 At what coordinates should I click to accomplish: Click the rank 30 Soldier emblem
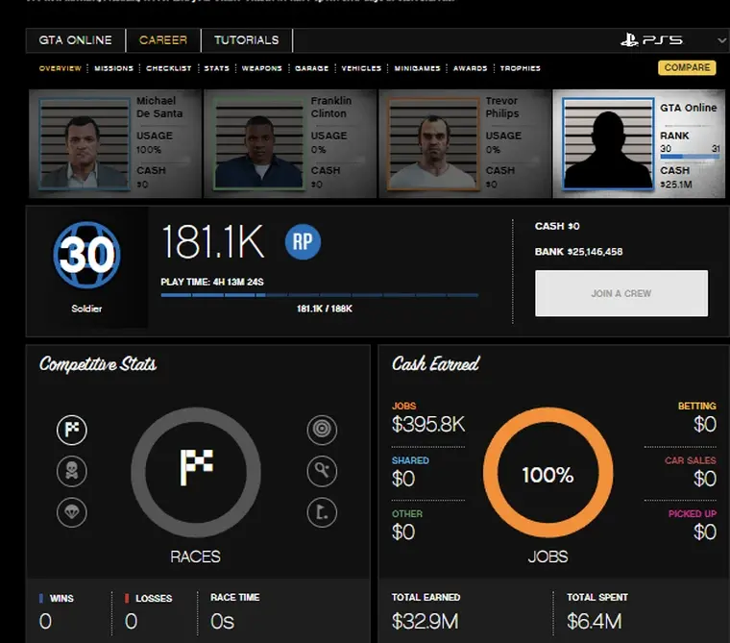click(87, 257)
